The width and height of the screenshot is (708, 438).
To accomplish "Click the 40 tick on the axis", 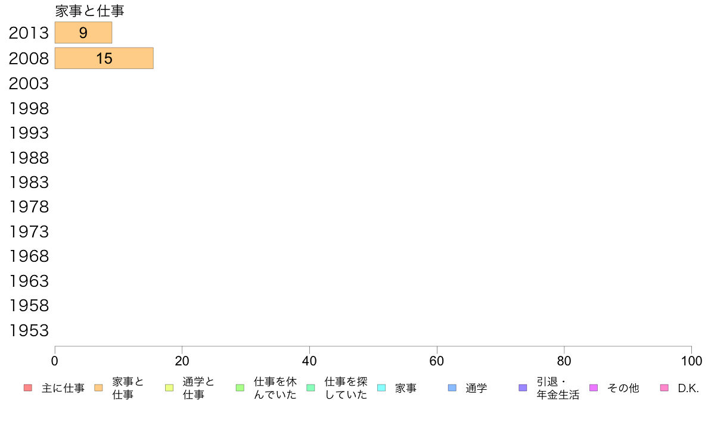I will point(309,361).
